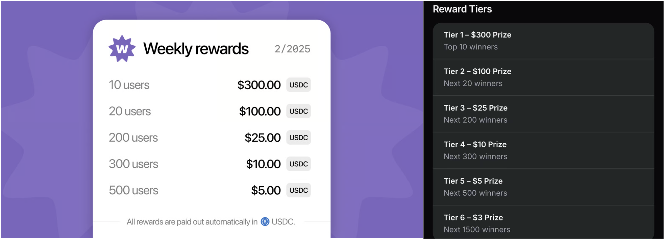
Task: Select the Tier 5 – $5 Prize row
Action: point(543,187)
